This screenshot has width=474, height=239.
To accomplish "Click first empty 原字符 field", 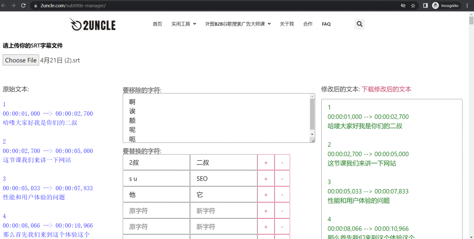I will [156, 211].
